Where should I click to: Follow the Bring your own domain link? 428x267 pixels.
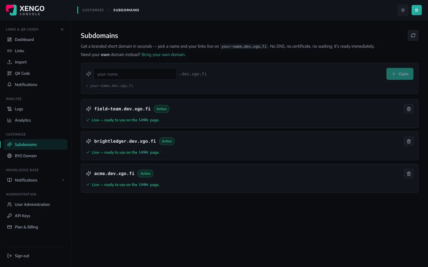[163, 54]
